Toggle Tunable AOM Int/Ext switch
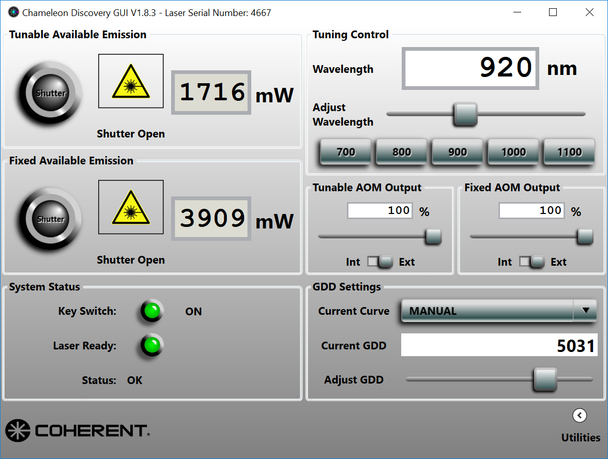Image resolution: width=608 pixels, height=459 pixels. (x=380, y=262)
